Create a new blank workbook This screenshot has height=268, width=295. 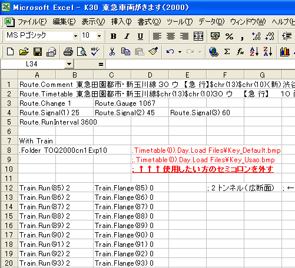point(10,52)
